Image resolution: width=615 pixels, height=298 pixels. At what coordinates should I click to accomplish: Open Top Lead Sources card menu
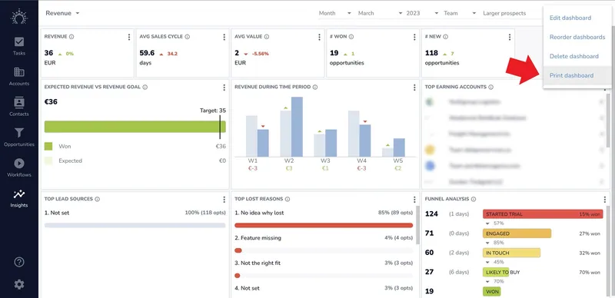[x=224, y=199]
